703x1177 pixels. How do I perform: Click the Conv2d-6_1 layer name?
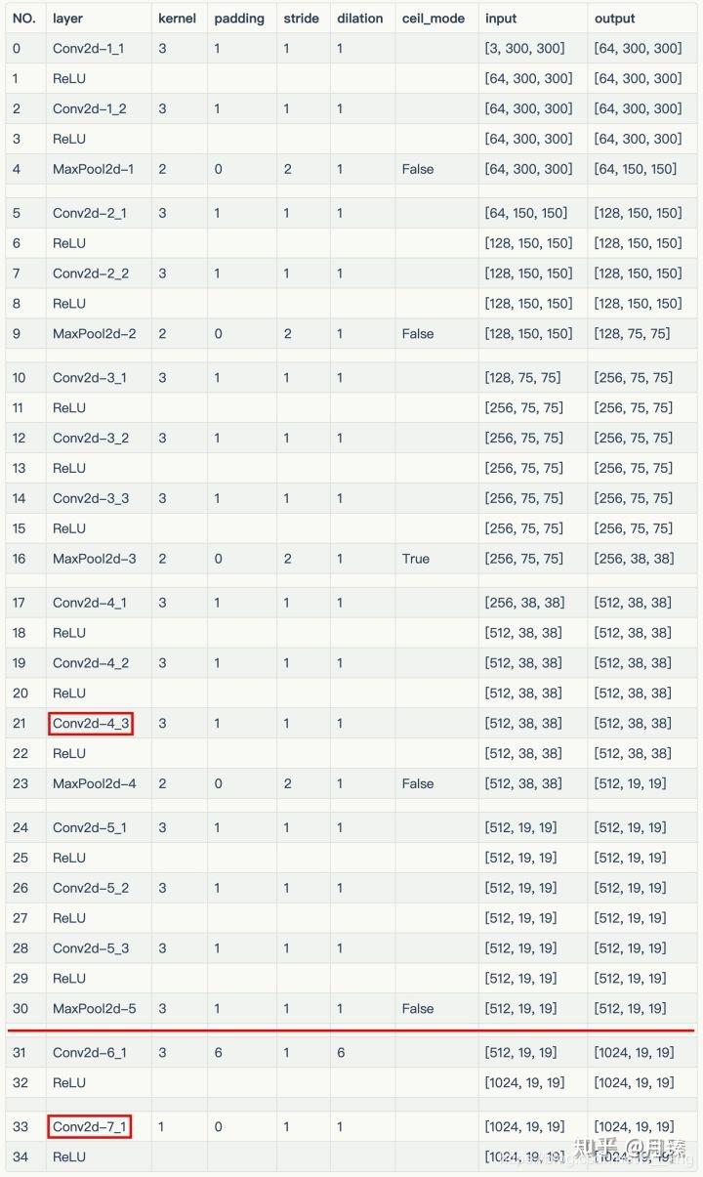pos(89,1053)
